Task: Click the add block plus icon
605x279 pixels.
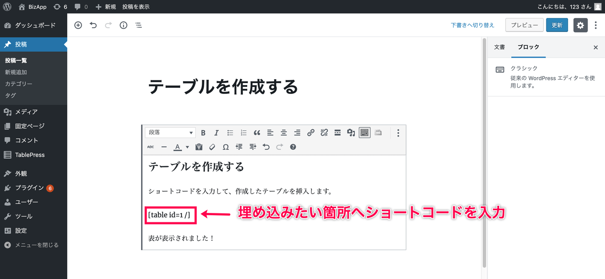Action: 78,25
